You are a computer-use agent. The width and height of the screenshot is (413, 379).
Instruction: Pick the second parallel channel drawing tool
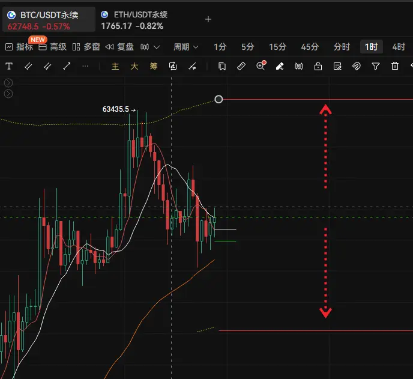[x=47, y=66]
